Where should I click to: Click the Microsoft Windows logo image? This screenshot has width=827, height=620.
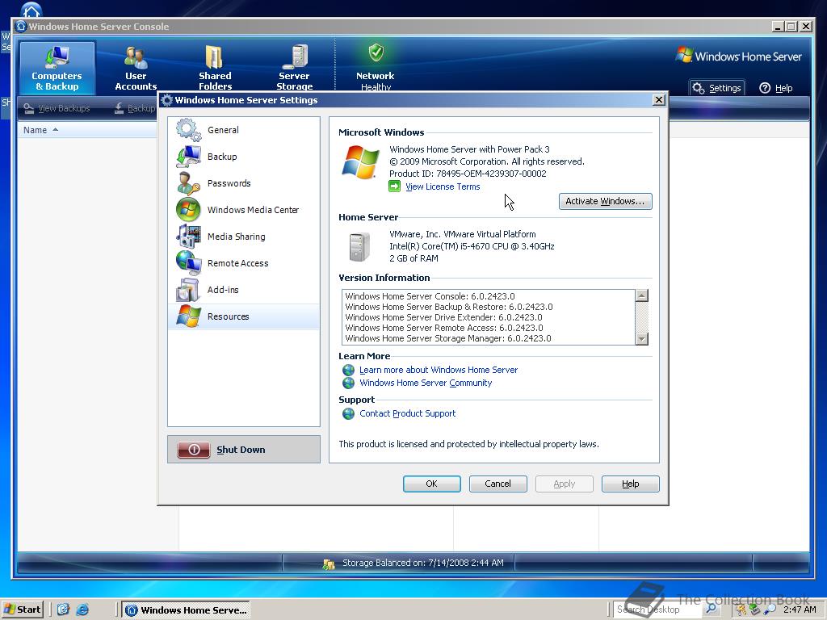pos(360,161)
